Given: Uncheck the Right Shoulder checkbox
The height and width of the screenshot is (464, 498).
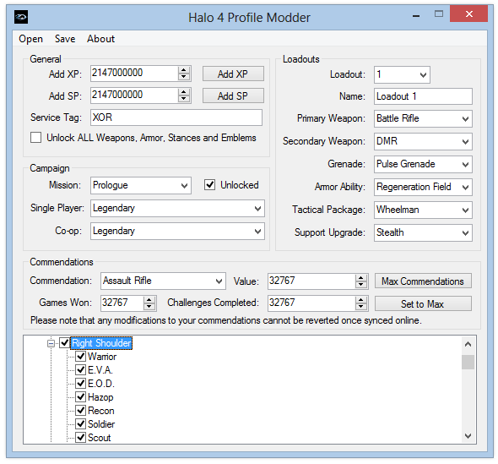Looking at the screenshot, I should 64,343.
